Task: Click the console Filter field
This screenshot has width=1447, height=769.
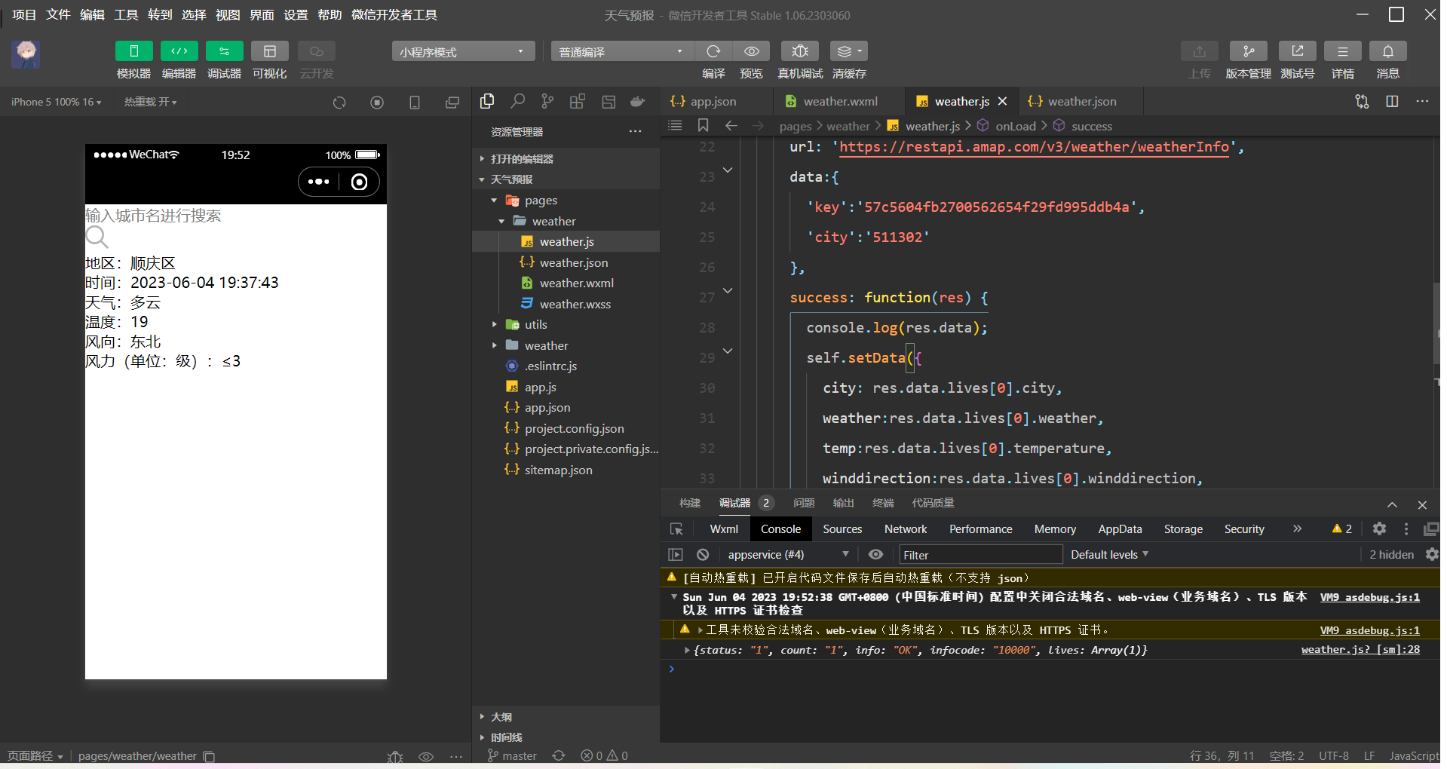Action: [979, 555]
